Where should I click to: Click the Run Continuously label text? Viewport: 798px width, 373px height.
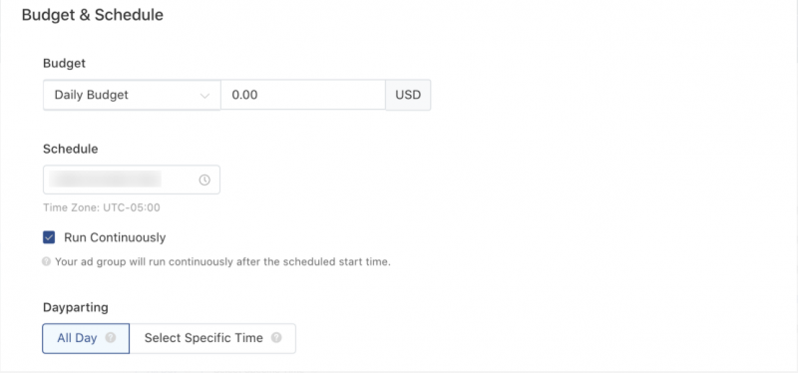point(115,237)
